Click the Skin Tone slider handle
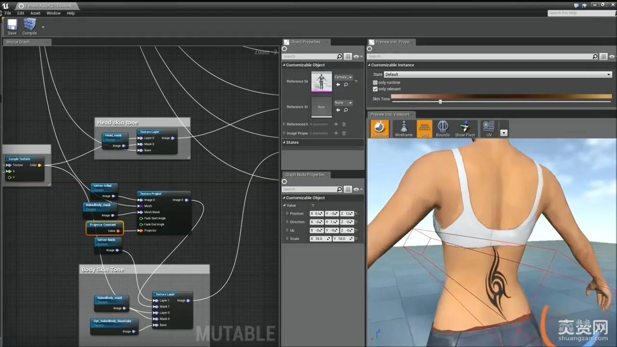The width and height of the screenshot is (617, 347). point(440,102)
